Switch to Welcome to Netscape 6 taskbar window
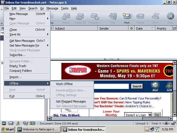177x133 pixels. pyautogui.click(x=38, y=129)
